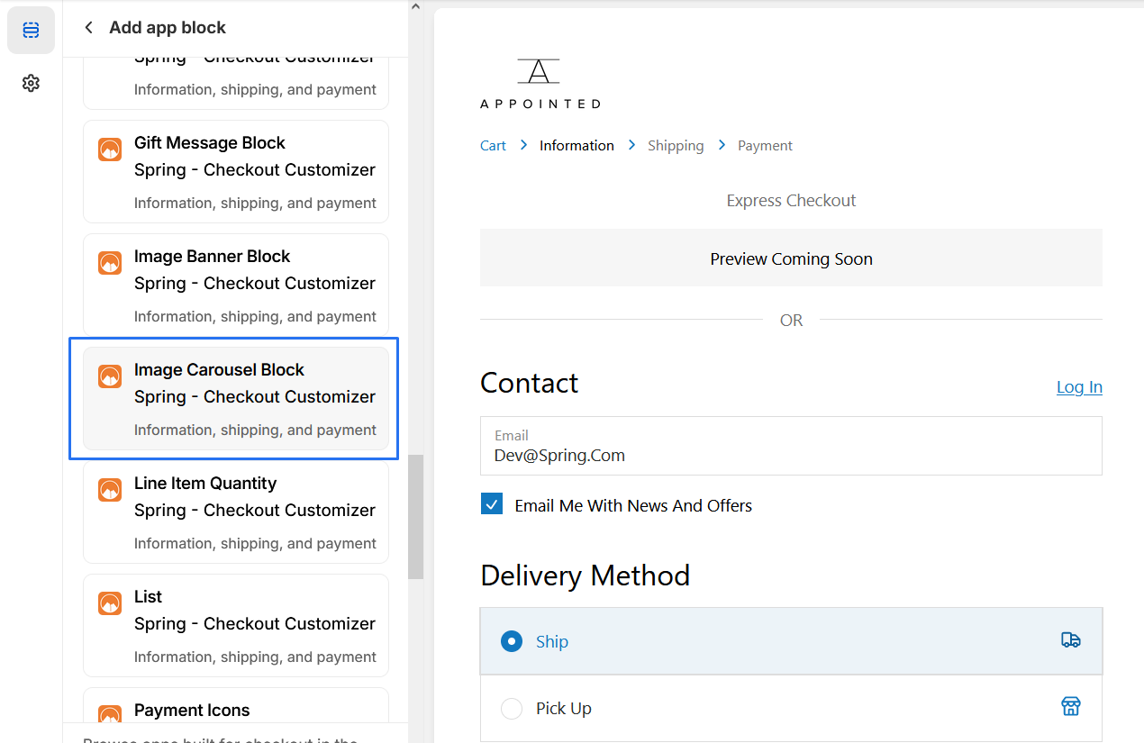Select the Pick Up radio button
The width and height of the screenshot is (1144, 743).
pos(512,709)
